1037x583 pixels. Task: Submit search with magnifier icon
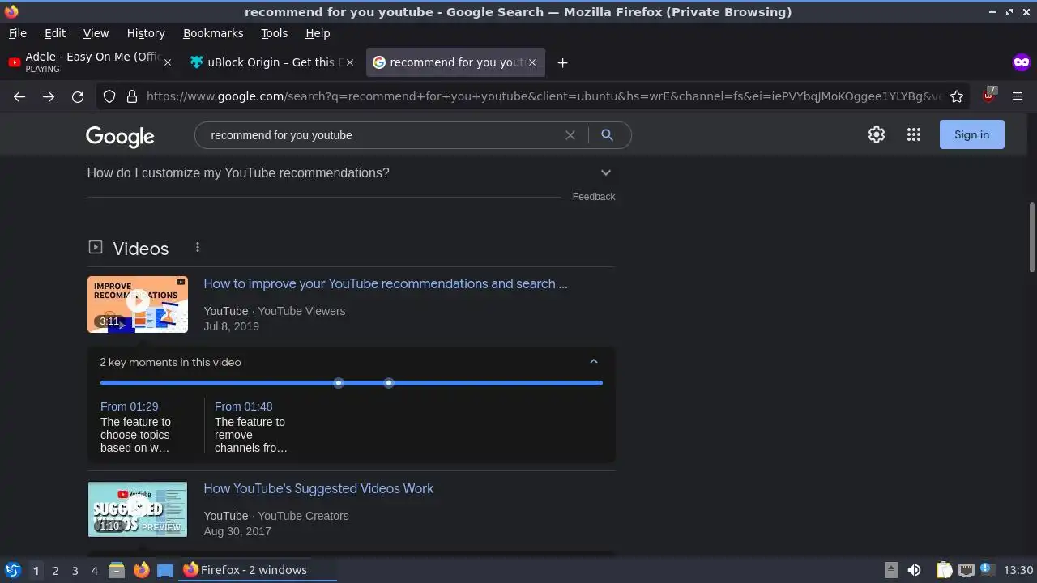point(607,135)
